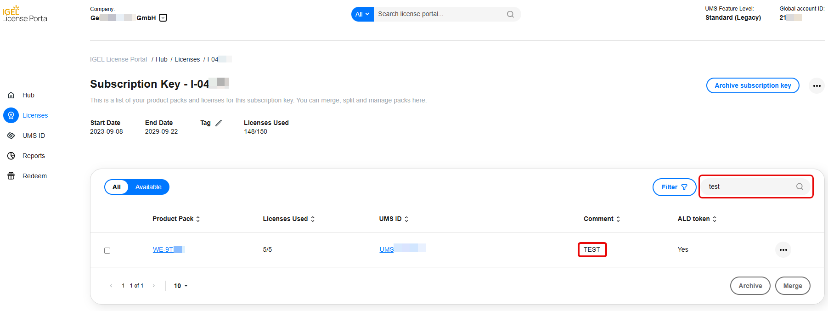Open the Filter button
Viewport: 828px width, 311px height.
coord(674,187)
